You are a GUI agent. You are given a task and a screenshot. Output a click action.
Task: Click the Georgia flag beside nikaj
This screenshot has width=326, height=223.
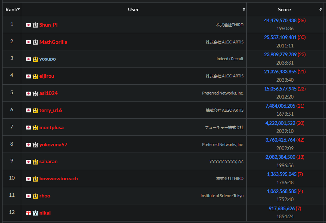pos(29,213)
